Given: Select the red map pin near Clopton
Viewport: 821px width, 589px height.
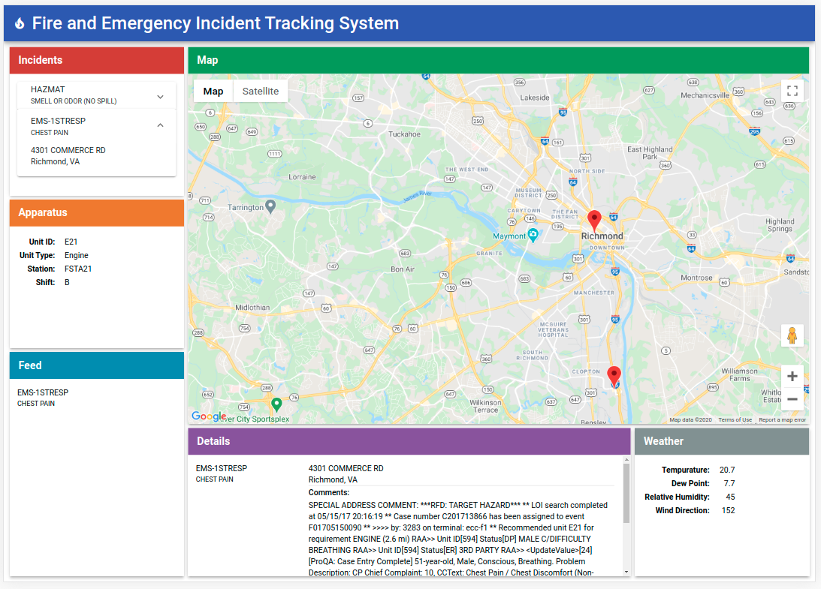Looking at the screenshot, I should [x=614, y=375].
